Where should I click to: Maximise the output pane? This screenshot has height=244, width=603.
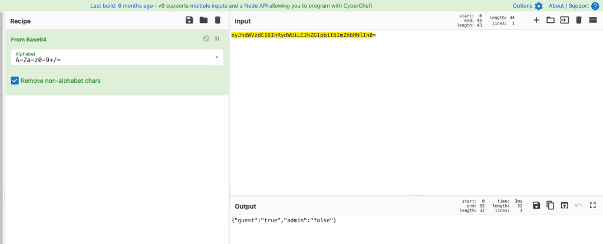point(593,205)
